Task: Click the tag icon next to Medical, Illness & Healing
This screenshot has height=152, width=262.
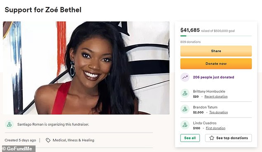Action: (x=48, y=140)
